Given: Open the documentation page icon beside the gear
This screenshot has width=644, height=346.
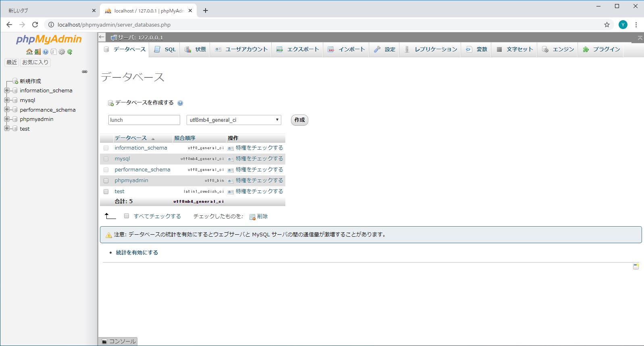Looking at the screenshot, I should [x=54, y=52].
